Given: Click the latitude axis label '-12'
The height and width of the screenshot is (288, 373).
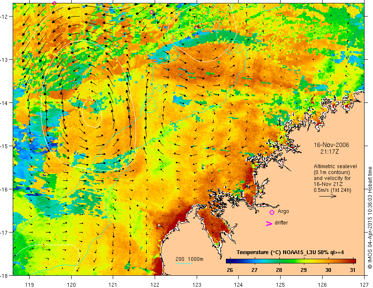Looking at the screenshot, I should (x=4, y=17).
